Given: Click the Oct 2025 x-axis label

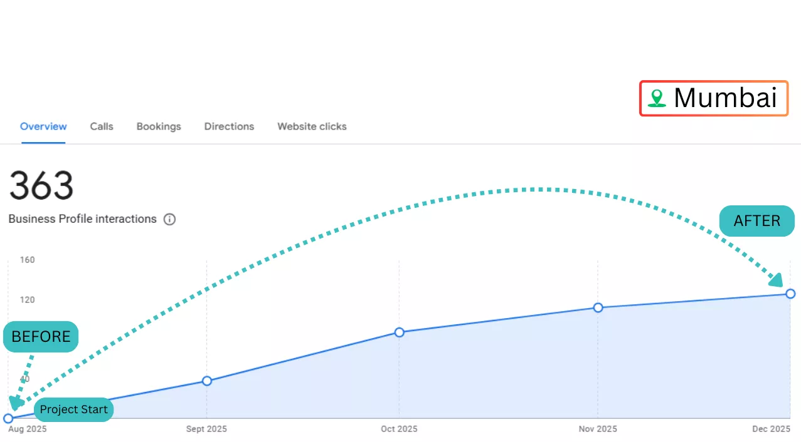Looking at the screenshot, I should click(399, 429).
